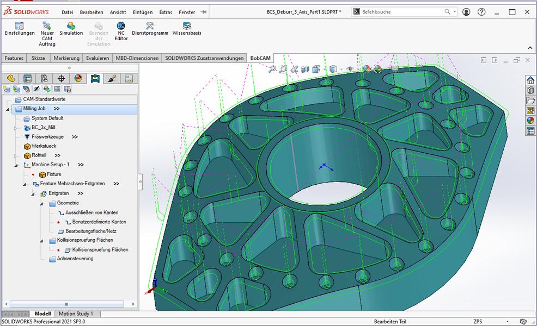Screen dimensions: 537x326
Task: Open the display style cube icon
Action: 333,70
